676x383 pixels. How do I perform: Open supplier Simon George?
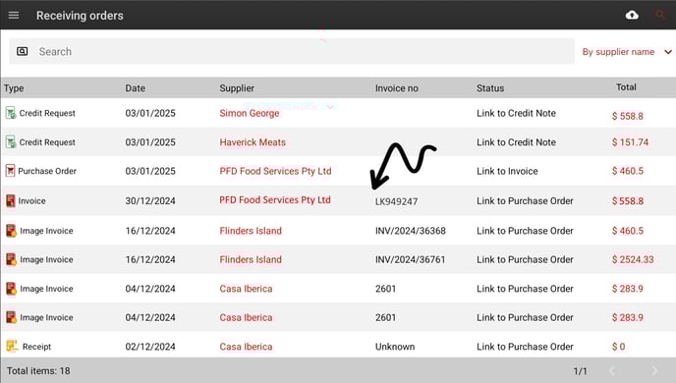pos(250,113)
